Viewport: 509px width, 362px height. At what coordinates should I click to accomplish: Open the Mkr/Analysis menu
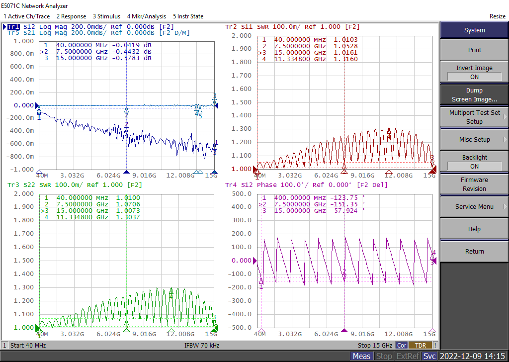tap(147, 16)
